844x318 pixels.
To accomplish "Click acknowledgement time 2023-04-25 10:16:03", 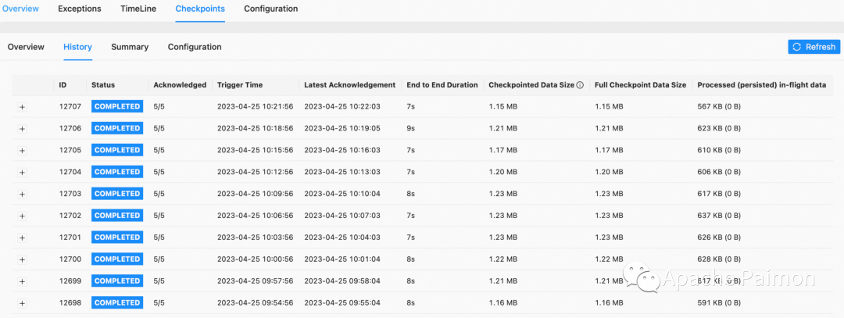I will (x=342, y=150).
